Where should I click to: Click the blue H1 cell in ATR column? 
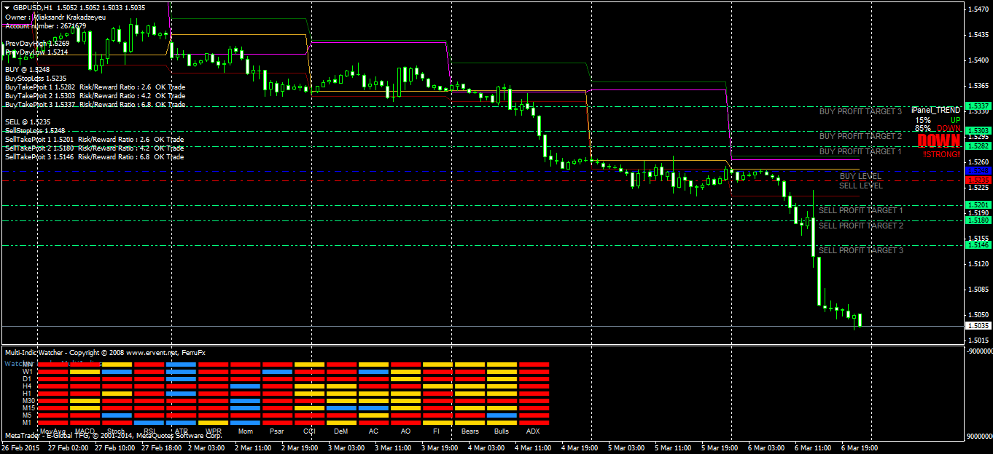(182, 394)
